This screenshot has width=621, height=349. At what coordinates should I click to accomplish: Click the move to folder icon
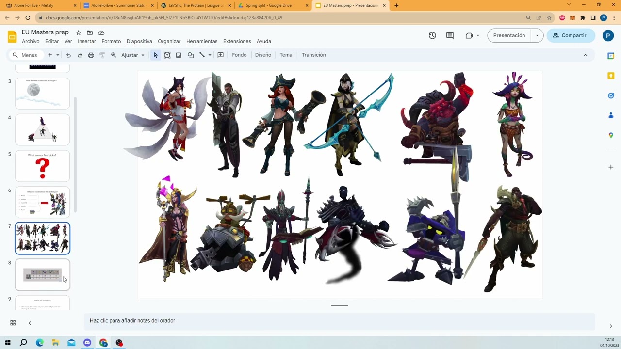pyautogui.click(x=90, y=32)
